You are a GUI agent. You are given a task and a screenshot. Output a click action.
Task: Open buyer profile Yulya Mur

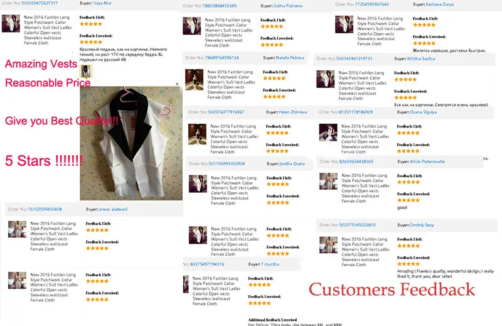pos(102,3)
